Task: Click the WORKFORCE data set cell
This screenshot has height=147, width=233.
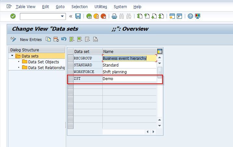Action: pyautogui.click(x=88, y=72)
